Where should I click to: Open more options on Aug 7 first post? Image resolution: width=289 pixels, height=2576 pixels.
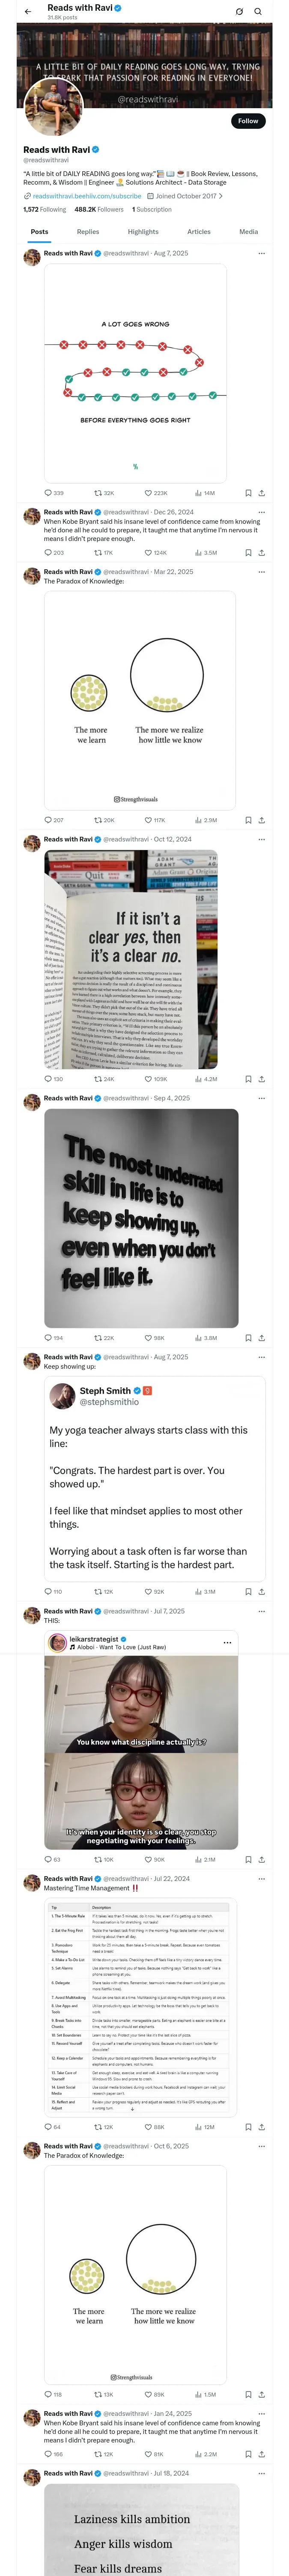click(262, 253)
